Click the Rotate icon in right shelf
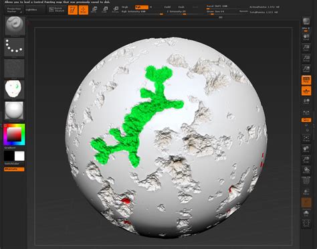This screenshot has height=249, width=317. [x=306, y=170]
